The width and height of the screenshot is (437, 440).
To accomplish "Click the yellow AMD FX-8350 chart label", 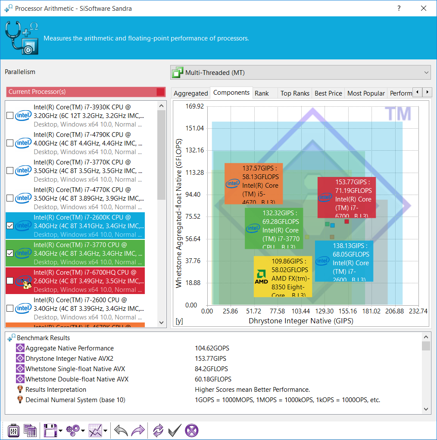I will pos(283,276).
